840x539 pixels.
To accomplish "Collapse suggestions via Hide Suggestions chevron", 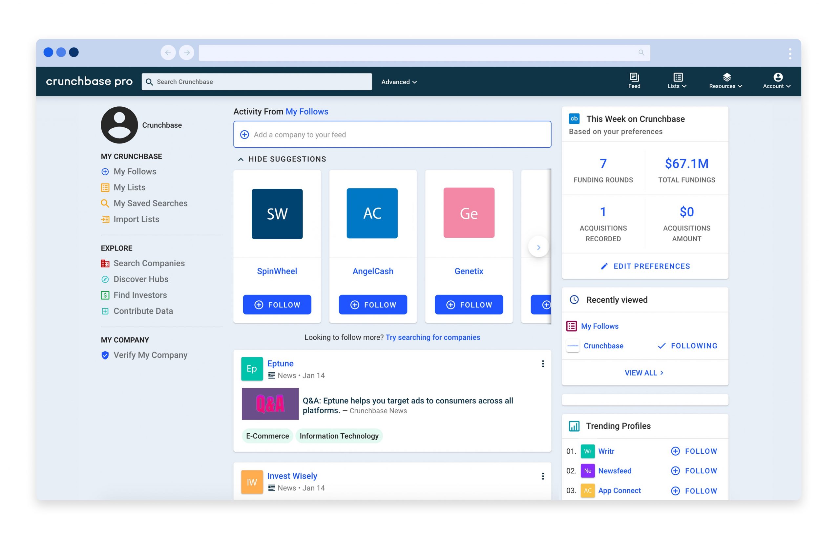I will 241,159.
